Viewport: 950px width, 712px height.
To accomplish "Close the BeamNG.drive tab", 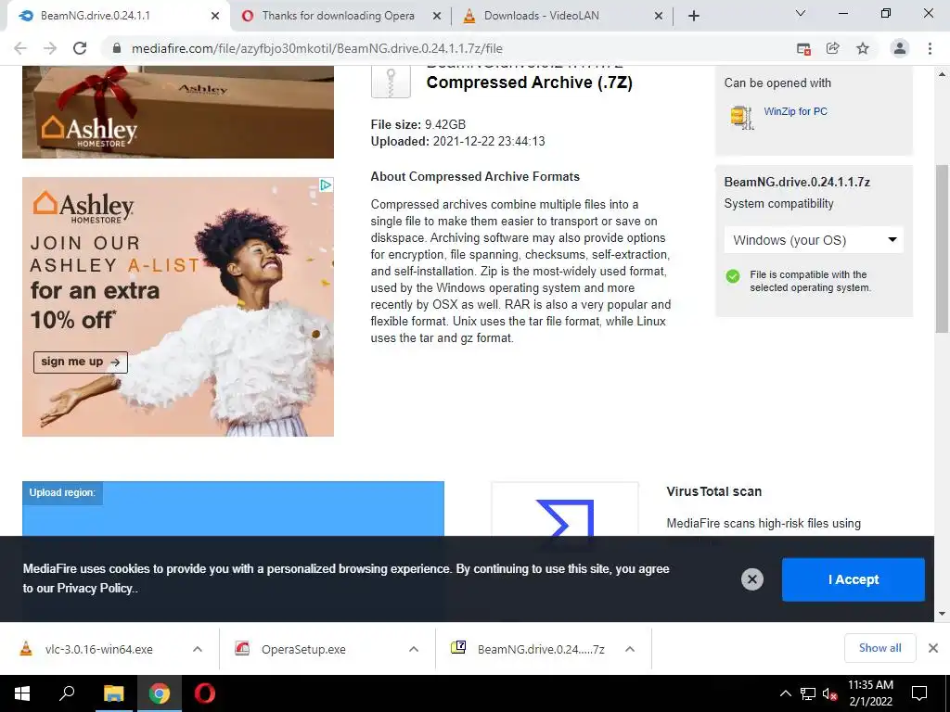I will click(215, 16).
